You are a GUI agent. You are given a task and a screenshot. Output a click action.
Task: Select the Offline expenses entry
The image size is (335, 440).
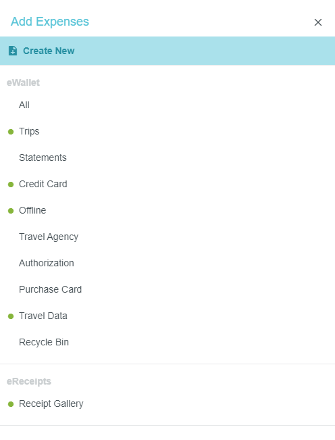coord(32,210)
